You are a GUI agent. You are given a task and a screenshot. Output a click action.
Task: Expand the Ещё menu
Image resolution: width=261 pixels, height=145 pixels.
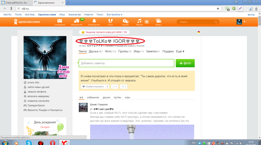(x=180, y=51)
